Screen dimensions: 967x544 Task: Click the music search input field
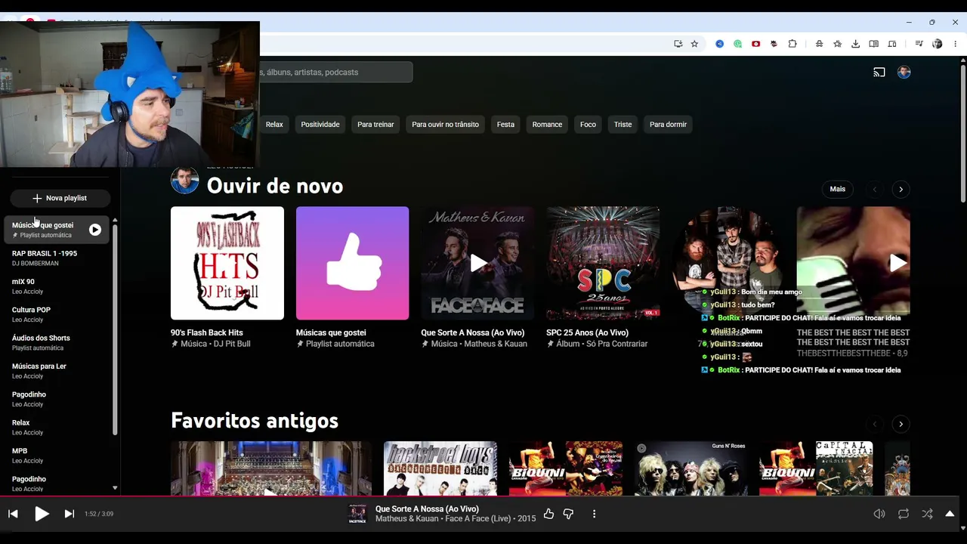click(336, 73)
